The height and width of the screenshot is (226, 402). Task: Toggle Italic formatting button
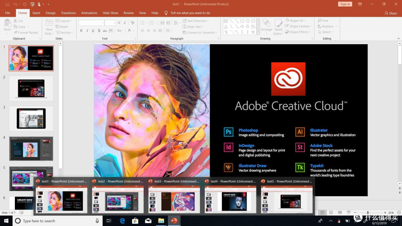[x=87, y=30]
